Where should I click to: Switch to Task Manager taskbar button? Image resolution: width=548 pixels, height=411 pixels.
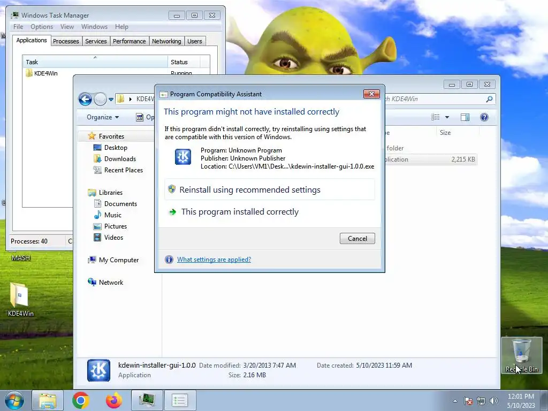click(x=147, y=400)
